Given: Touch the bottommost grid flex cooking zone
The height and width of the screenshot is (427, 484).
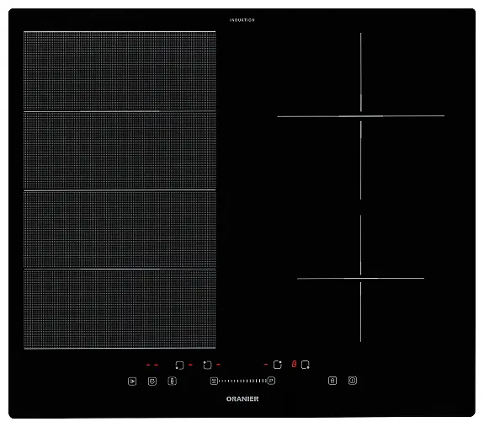Looking at the screenshot, I should pos(120,309).
